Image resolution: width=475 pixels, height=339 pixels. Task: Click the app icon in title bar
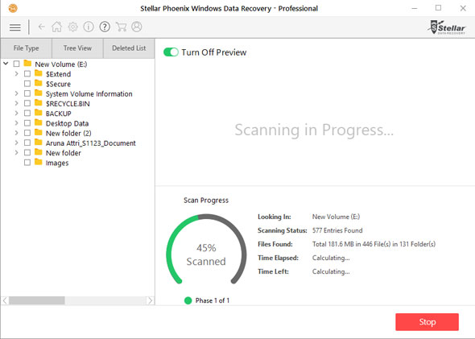(13, 8)
